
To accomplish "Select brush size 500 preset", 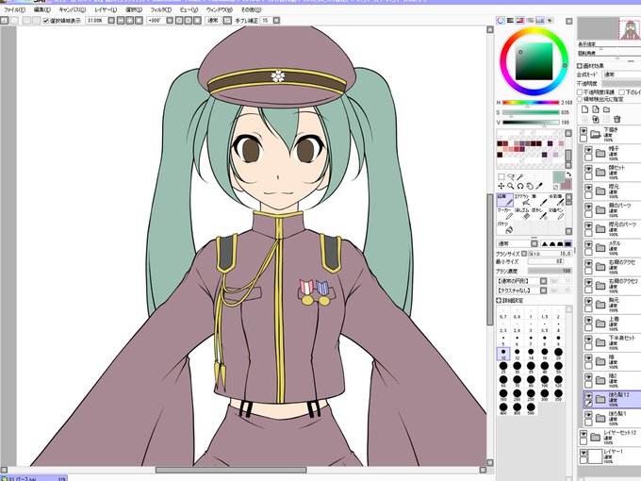I will pos(531,408).
